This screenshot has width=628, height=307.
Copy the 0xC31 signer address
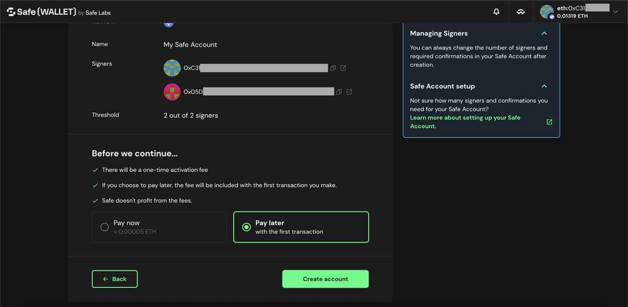pos(333,68)
